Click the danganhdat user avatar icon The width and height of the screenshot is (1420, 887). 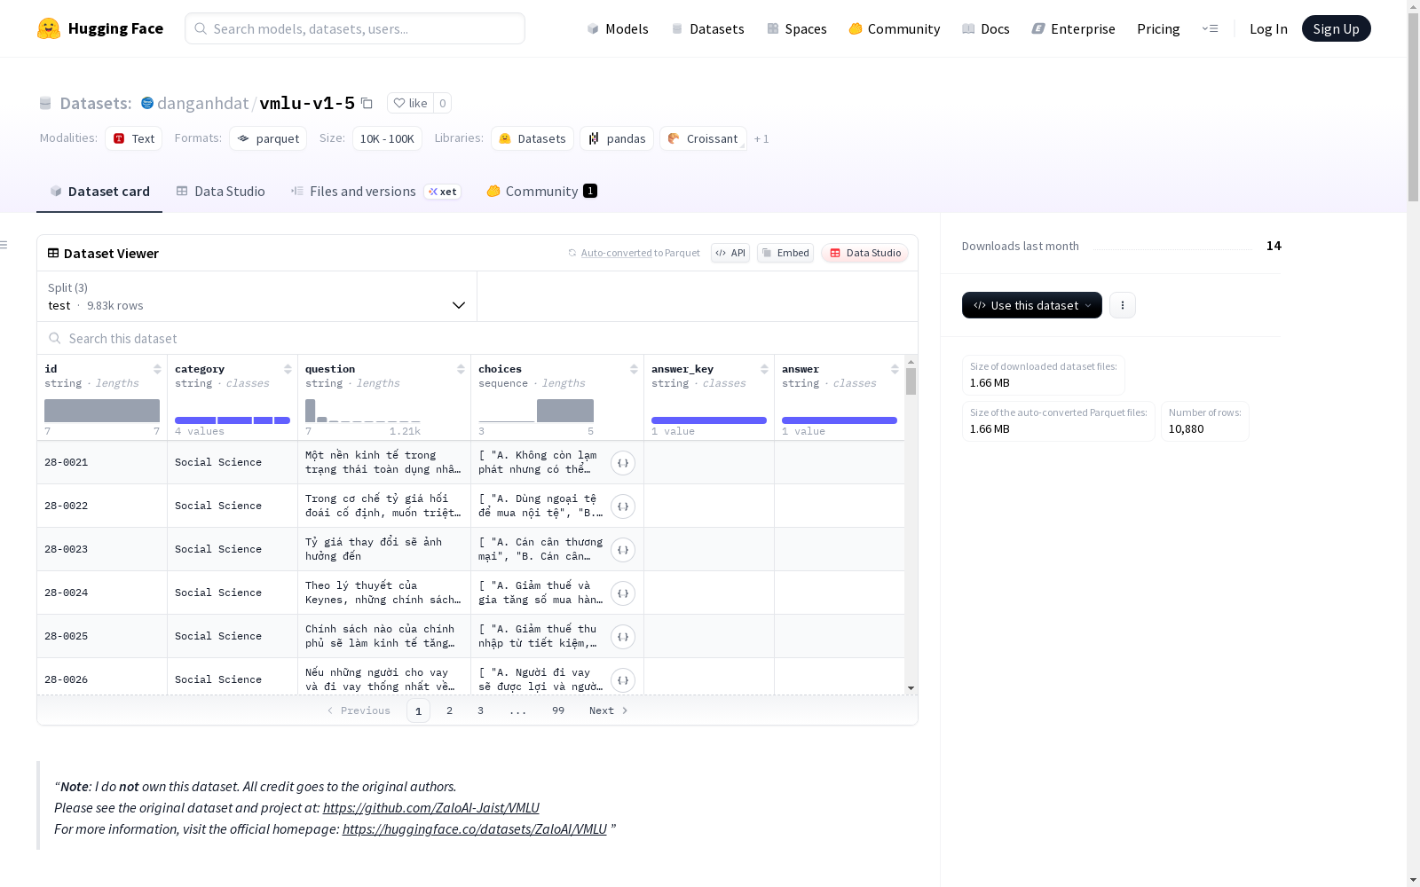147,103
